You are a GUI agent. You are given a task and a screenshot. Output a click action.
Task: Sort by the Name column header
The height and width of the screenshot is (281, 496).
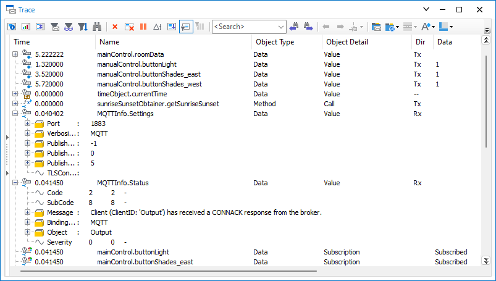click(174, 42)
